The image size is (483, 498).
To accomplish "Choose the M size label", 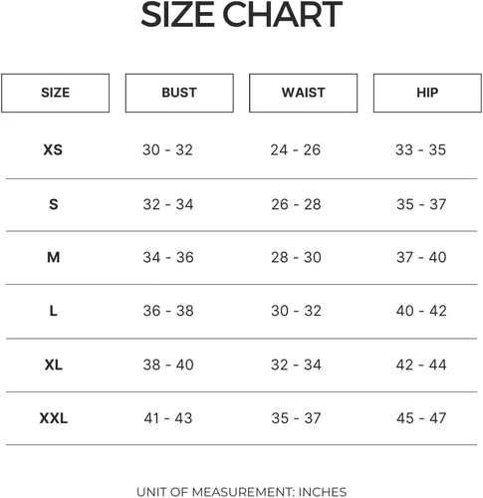I will (x=54, y=257).
